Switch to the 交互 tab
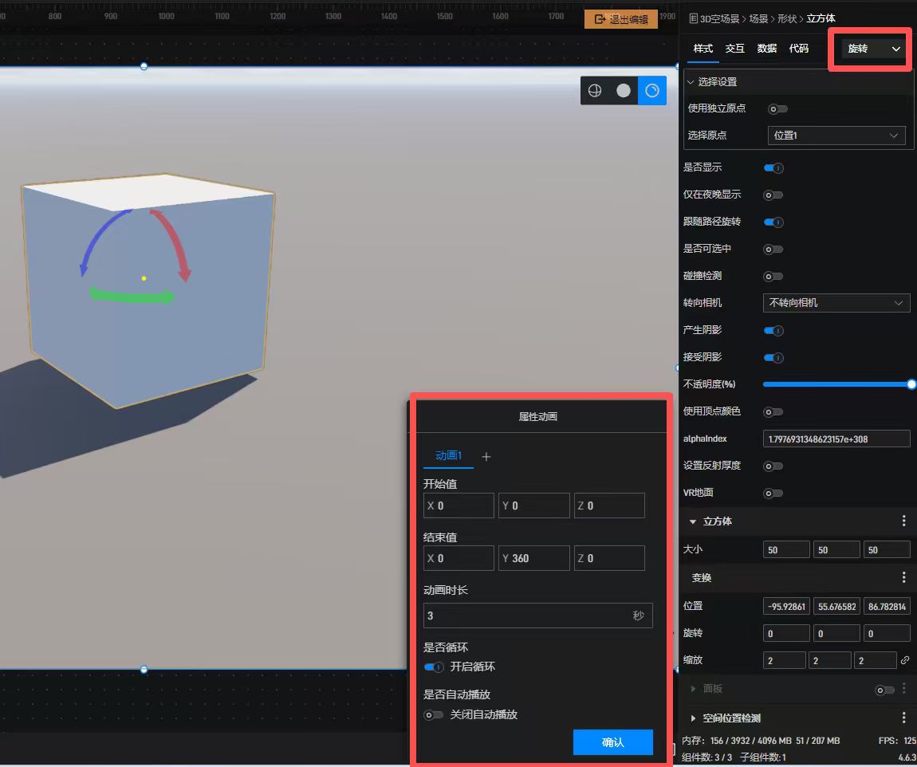The image size is (917, 767). click(x=734, y=49)
